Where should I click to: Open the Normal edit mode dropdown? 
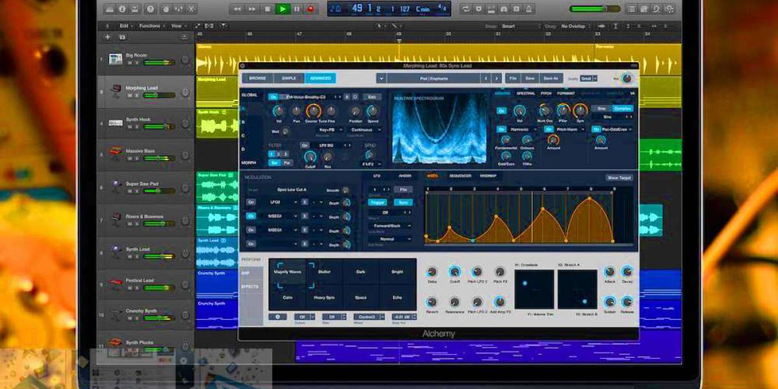point(390,239)
